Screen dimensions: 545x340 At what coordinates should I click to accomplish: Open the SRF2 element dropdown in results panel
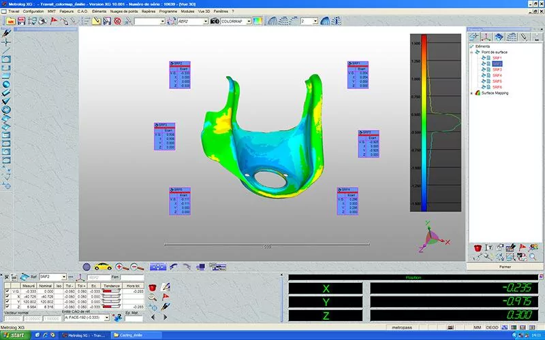pyautogui.click(x=63, y=277)
